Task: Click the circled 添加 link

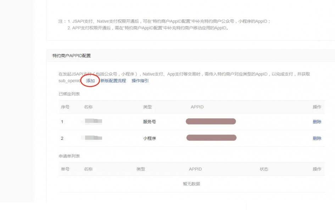Action: (x=90, y=81)
